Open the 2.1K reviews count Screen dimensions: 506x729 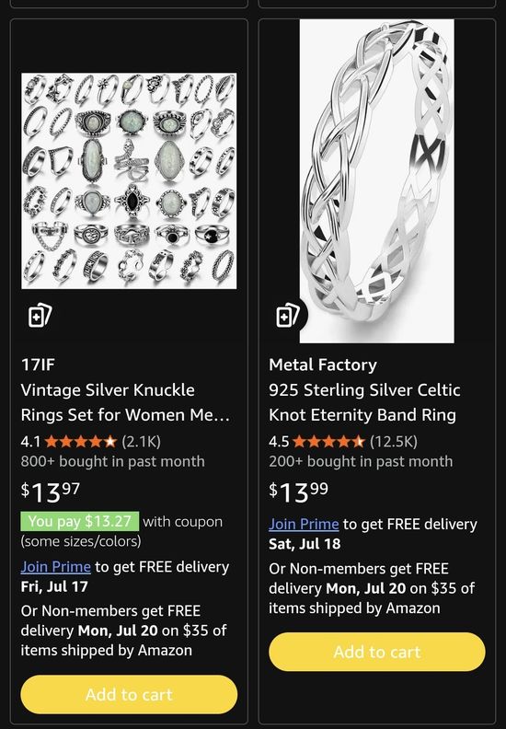[x=142, y=441]
